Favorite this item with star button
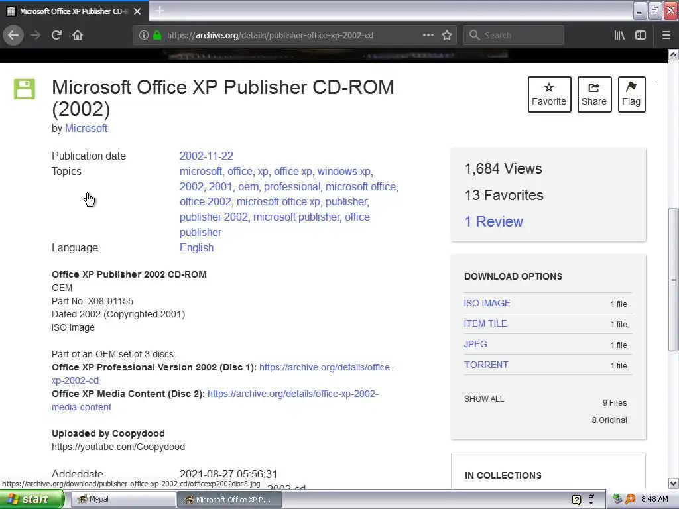Viewport: 679px width, 509px height. pyautogui.click(x=549, y=94)
